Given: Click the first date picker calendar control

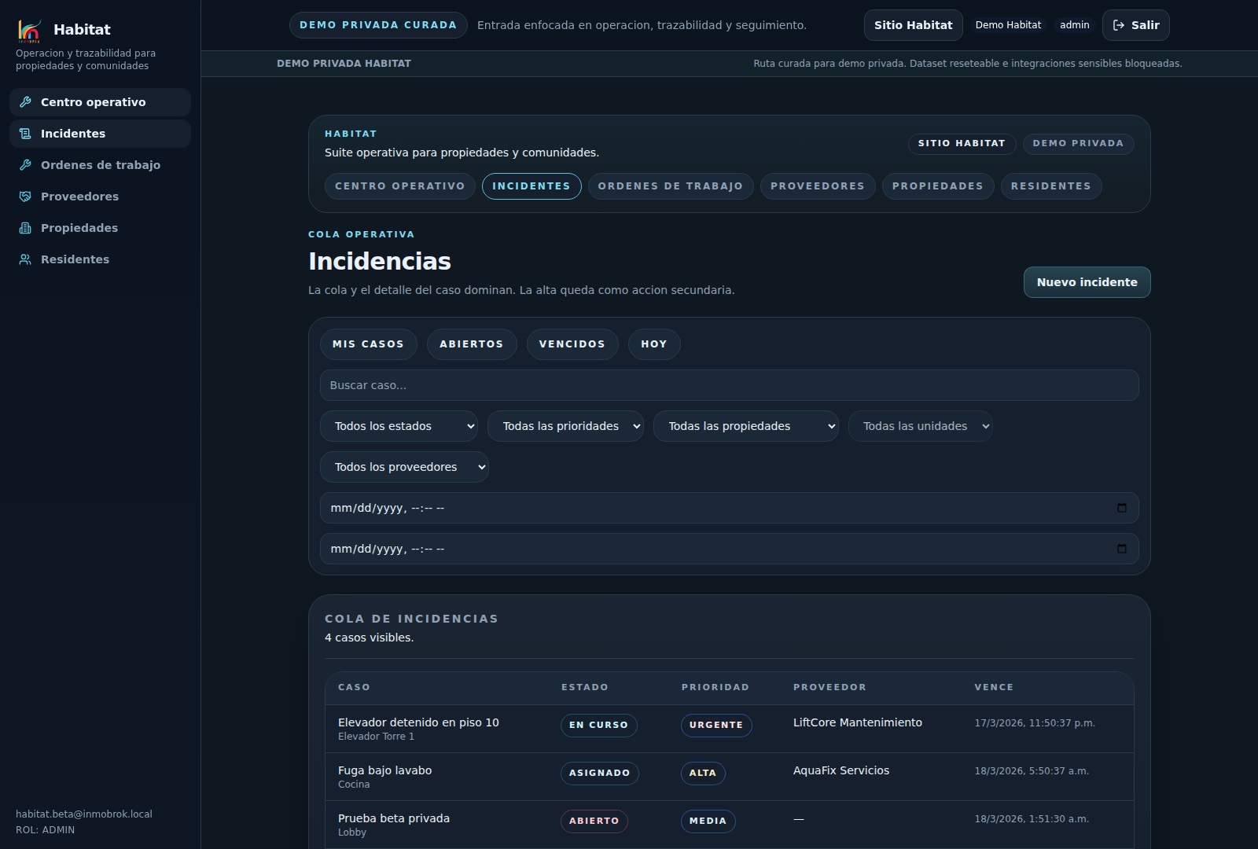Looking at the screenshot, I should 1123,508.
